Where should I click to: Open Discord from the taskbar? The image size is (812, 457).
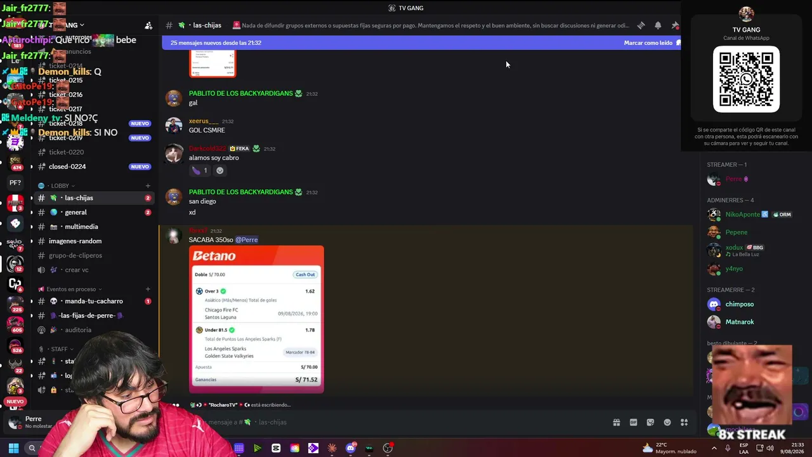click(x=351, y=448)
